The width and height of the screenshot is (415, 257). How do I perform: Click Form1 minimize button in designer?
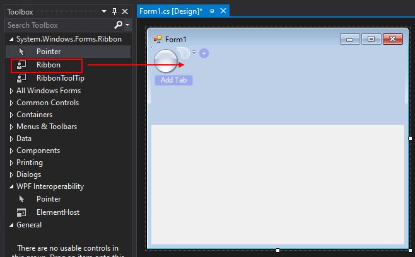point(349,39)
